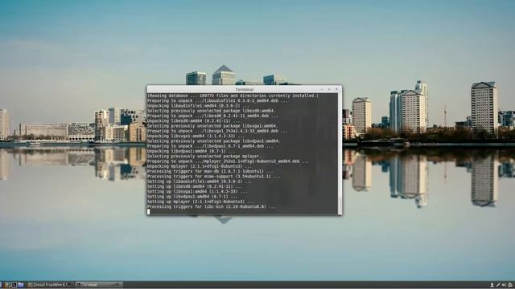The width and height of the screenshot is (515, 289).
Task: Click 'Setting up libaudiofile1:amd64' line
Action: coord(200,181)
